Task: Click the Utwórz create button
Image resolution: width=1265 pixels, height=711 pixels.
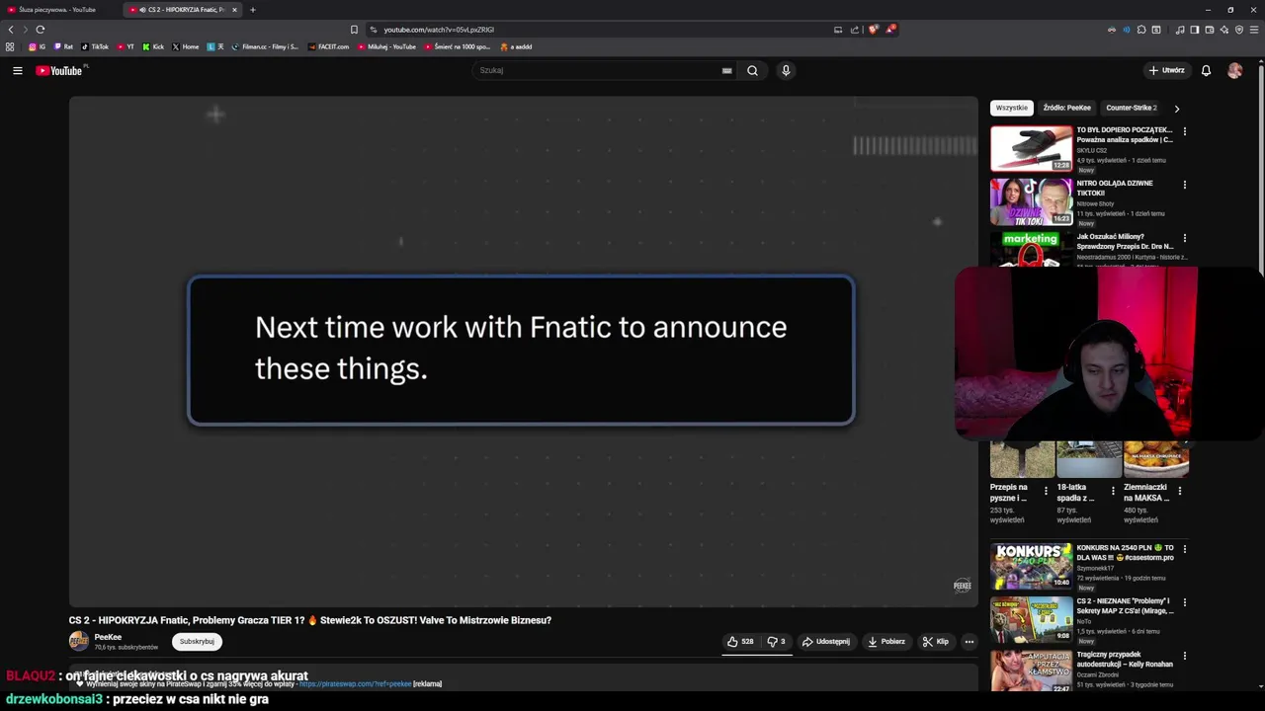Action: point(1166,70)
